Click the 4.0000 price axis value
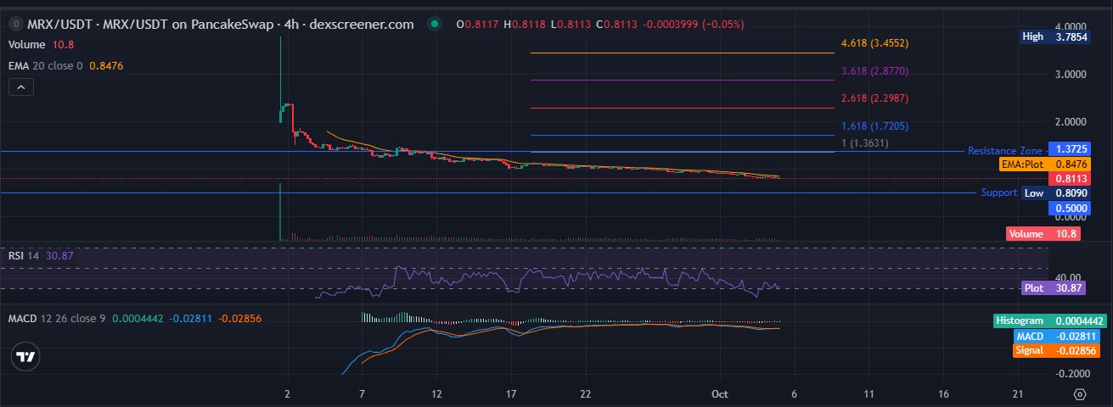The image size is (1113, 407). tap(1069, 26)
